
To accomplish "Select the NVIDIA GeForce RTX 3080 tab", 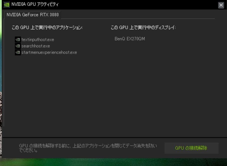I will pyautogui.click(x=32, y=15).
